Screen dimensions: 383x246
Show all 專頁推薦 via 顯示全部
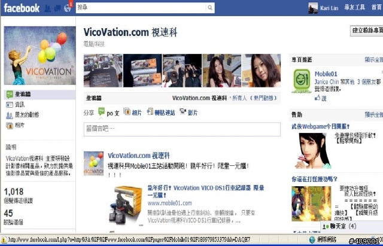pyautogui.click(x=373, y=60)
